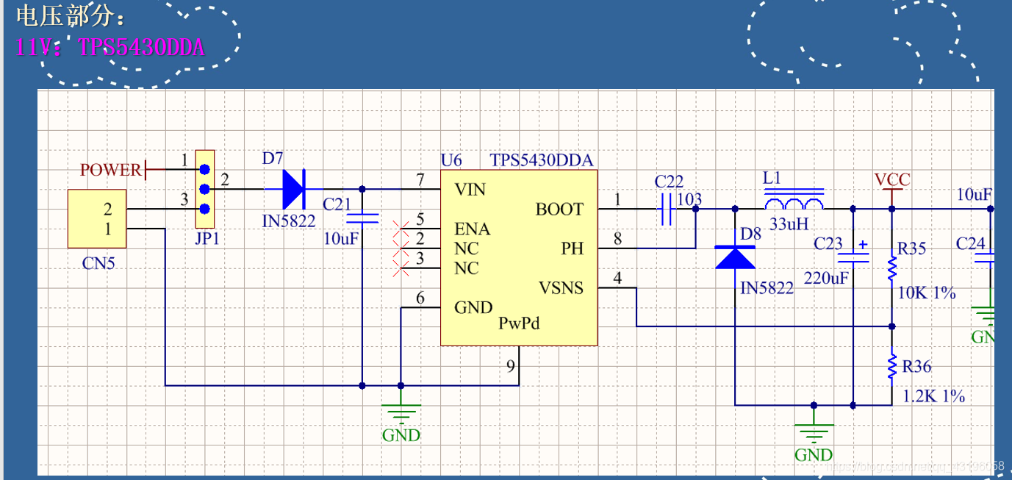The width and height of the screenshot is (1012, 480).
Task: Click the R35 resistor symbol
Action: (892, 268)
